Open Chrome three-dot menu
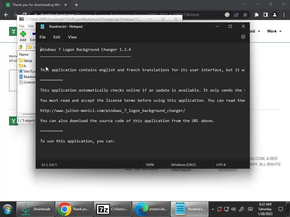The width and height of the screenshot is (290, 217). [284, 15]
